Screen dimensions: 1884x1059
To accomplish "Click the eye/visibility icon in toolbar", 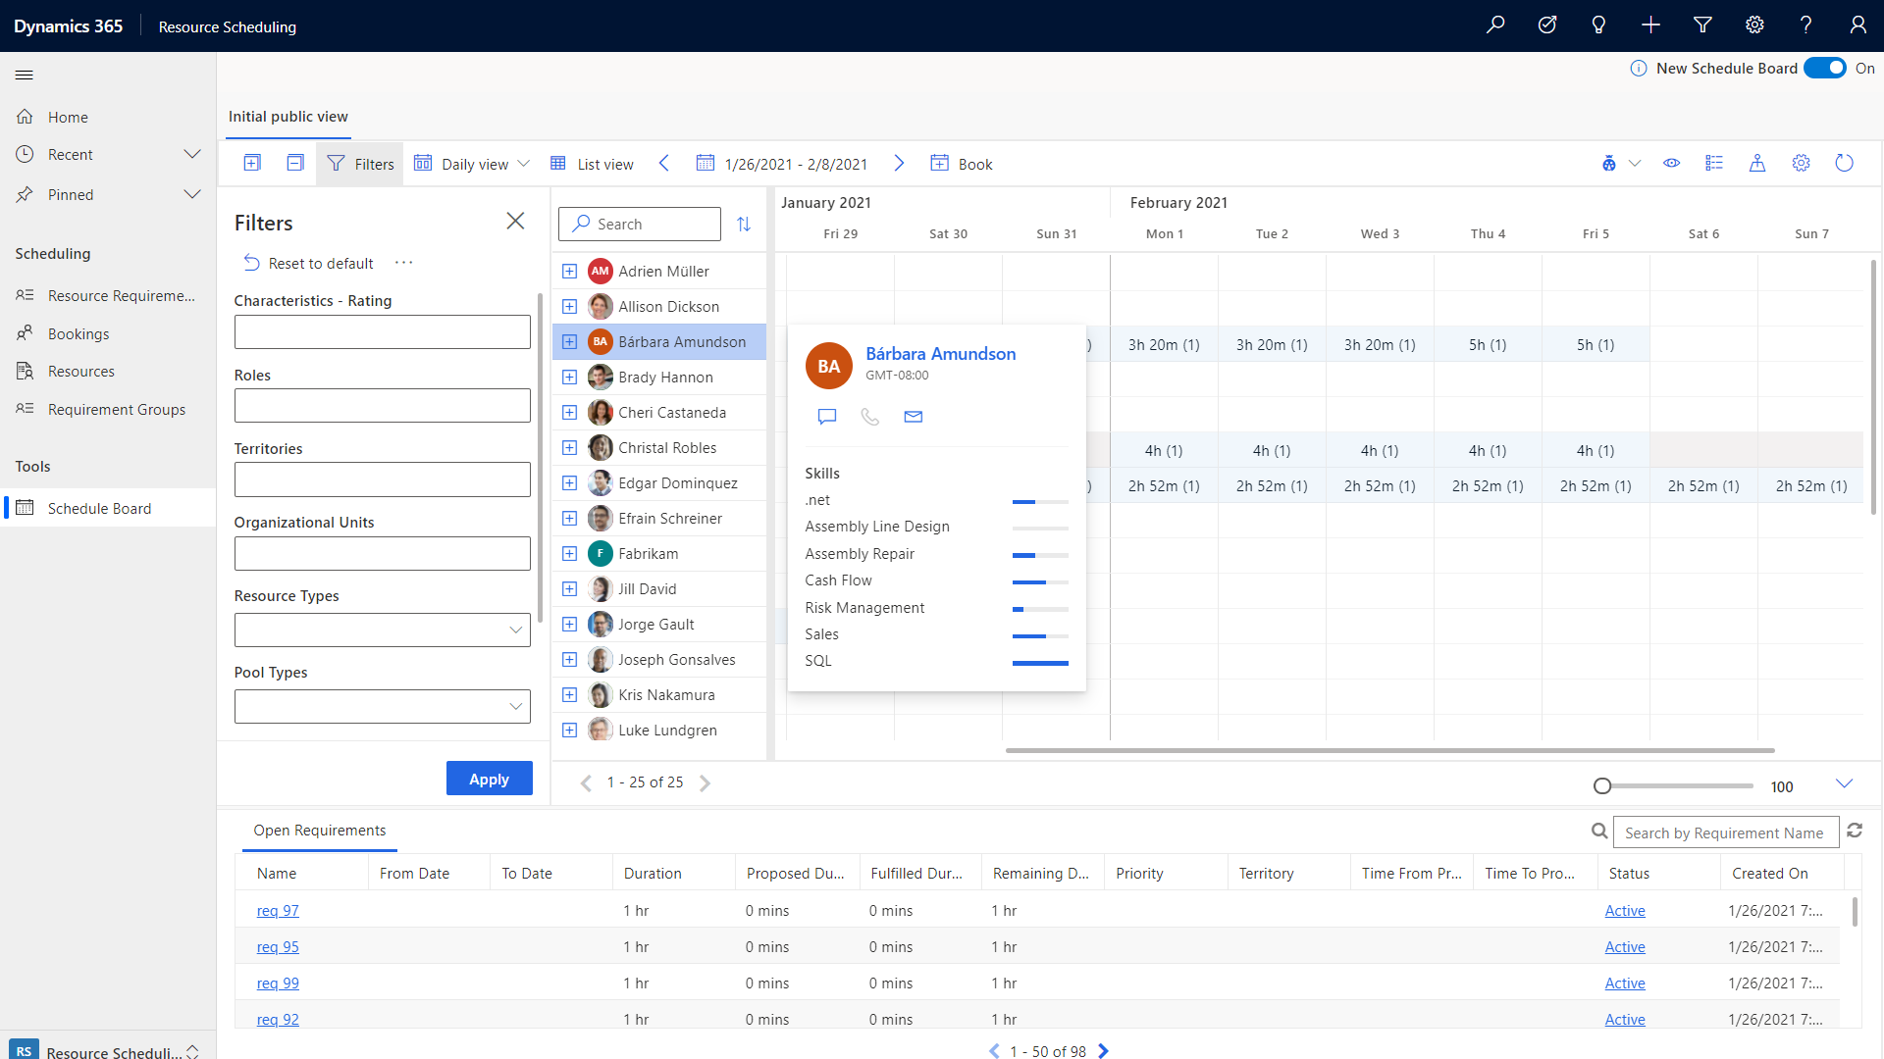I will (1670, 163).
